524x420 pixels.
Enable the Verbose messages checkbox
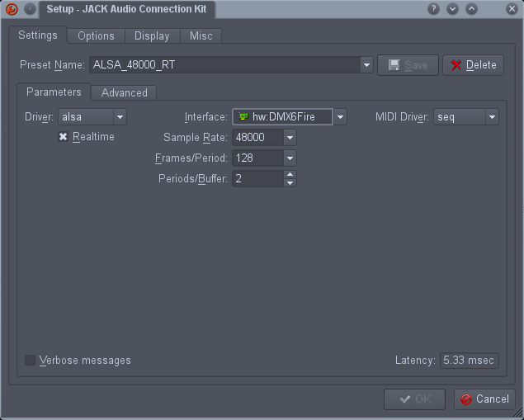click(30, 361)
